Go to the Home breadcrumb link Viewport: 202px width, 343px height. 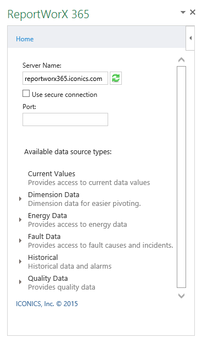[25, 39]
